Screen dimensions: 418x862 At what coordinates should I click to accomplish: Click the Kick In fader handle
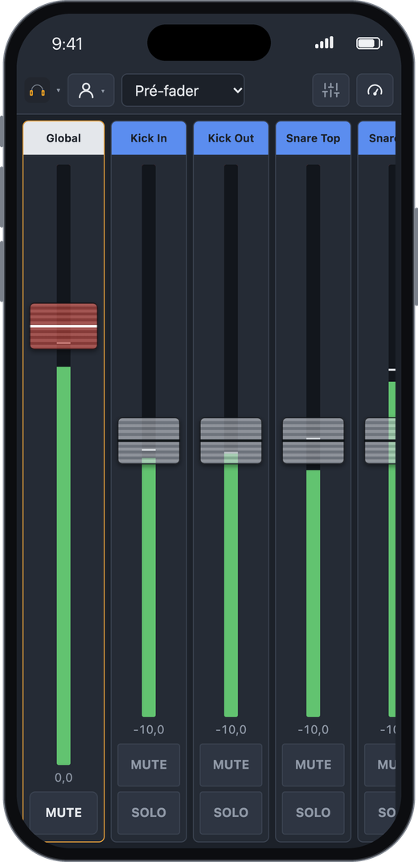point(149,441)
